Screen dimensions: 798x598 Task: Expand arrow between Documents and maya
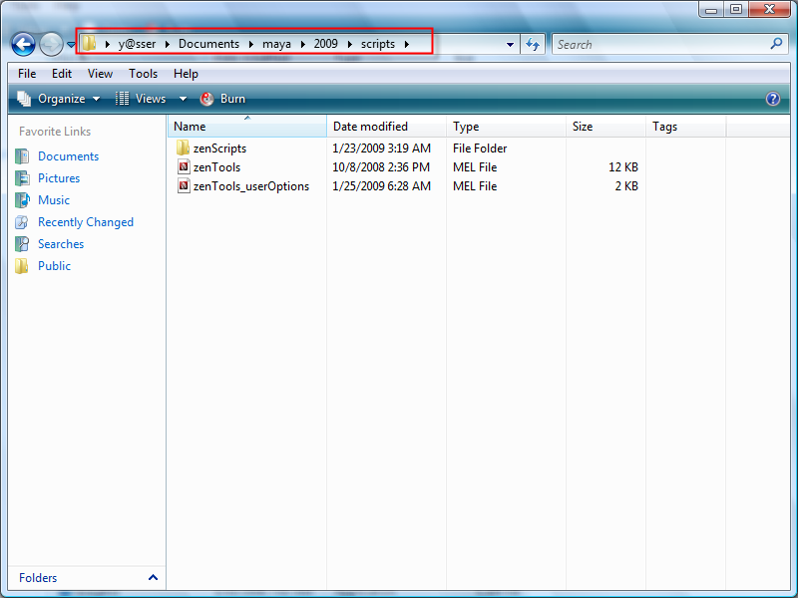click(251, 45)
